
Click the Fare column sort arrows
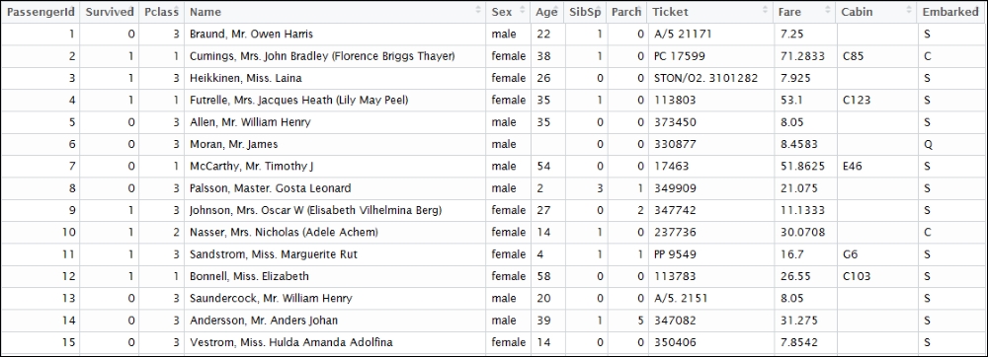tap(827, 11)
